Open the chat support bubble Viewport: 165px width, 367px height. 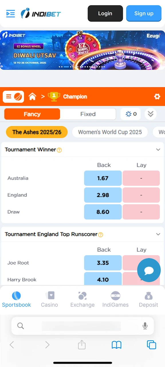[x=149, y=270]
